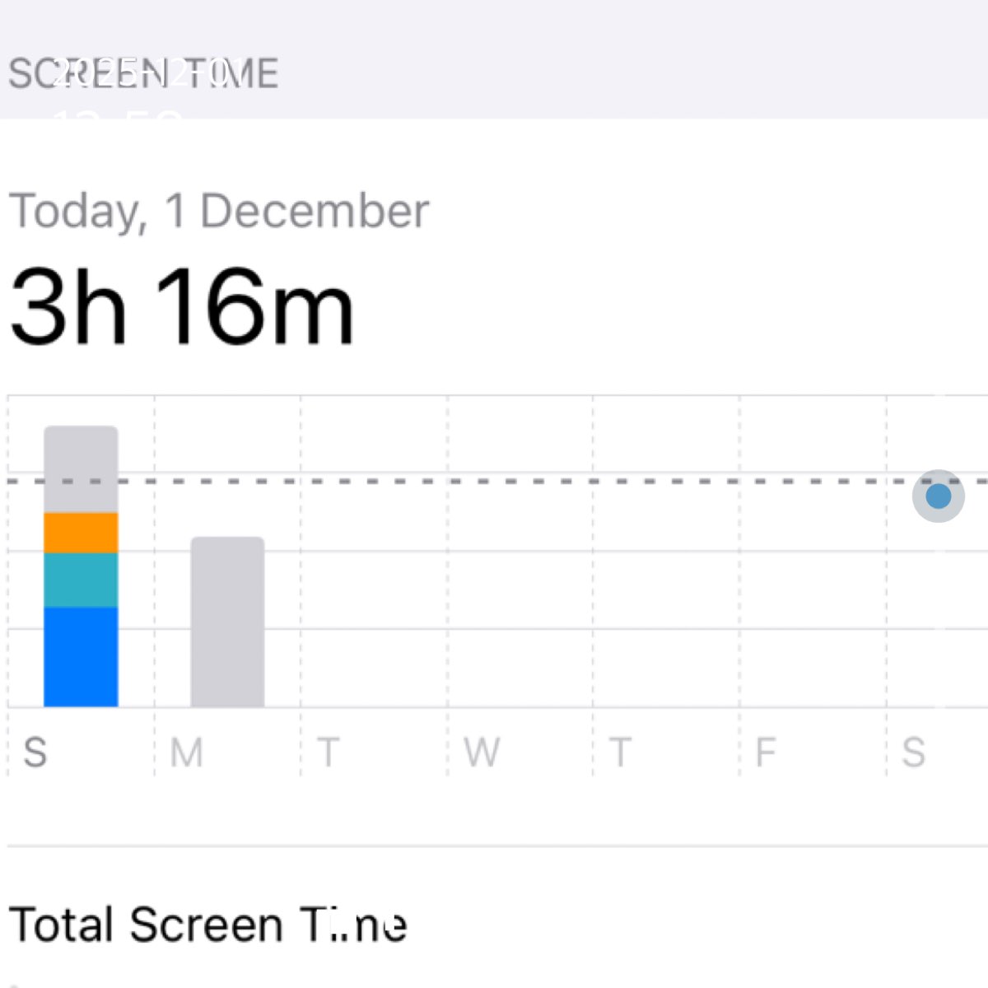Image resolution: width=988 pixels, height=988 pixels.
Task: Tap the blue dot on the average line
Action: point(938,496)
